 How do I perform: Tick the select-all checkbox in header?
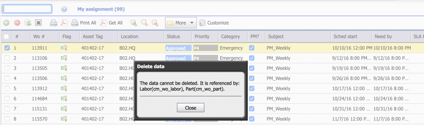pyautogui.click(x=7, y=36)
